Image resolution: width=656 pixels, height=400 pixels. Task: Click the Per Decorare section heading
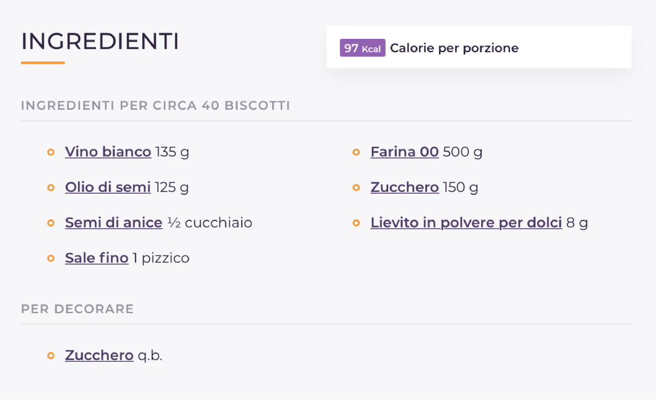[x=77, y=309]
